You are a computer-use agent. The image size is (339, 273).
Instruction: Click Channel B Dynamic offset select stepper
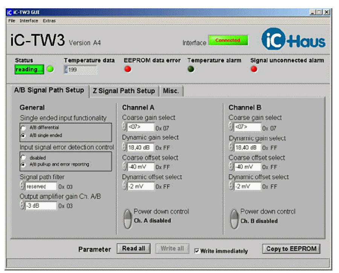point(231,186)
